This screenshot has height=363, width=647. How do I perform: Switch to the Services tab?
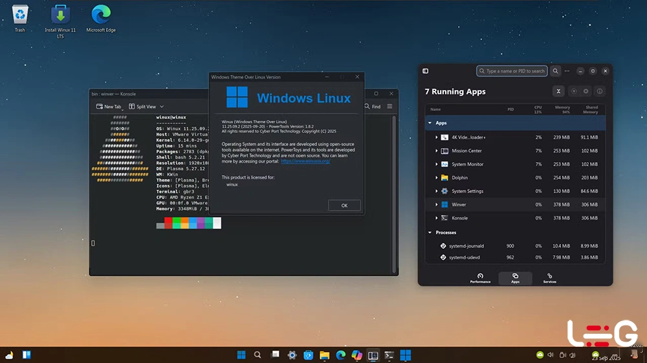tap(549, 278)
